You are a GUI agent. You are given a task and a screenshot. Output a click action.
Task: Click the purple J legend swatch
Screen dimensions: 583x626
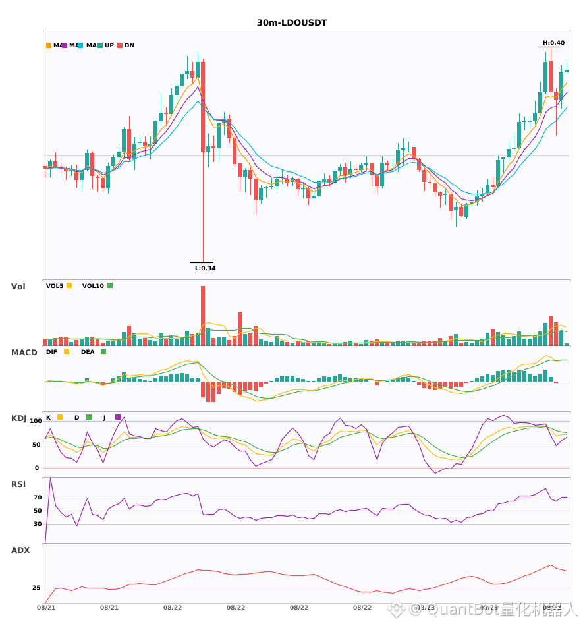point(118,417)
